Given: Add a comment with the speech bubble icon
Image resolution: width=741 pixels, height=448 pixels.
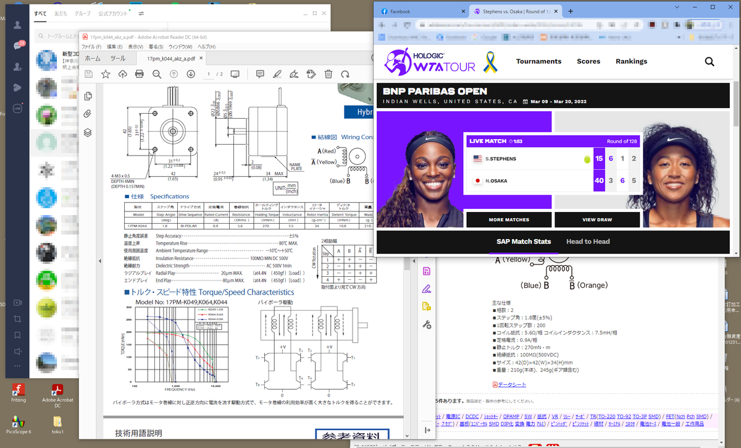Looking at the screenshot, I should 260,74.
